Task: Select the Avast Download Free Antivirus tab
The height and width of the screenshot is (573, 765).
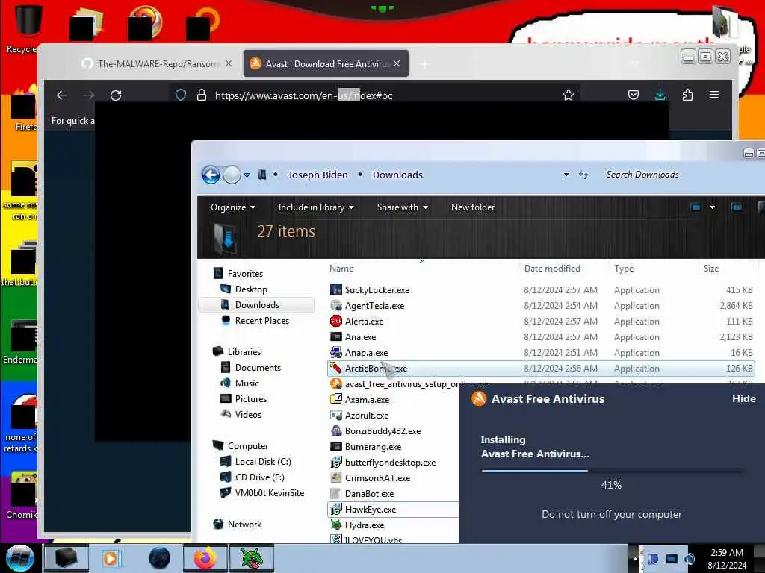Action: click(326, 64)
